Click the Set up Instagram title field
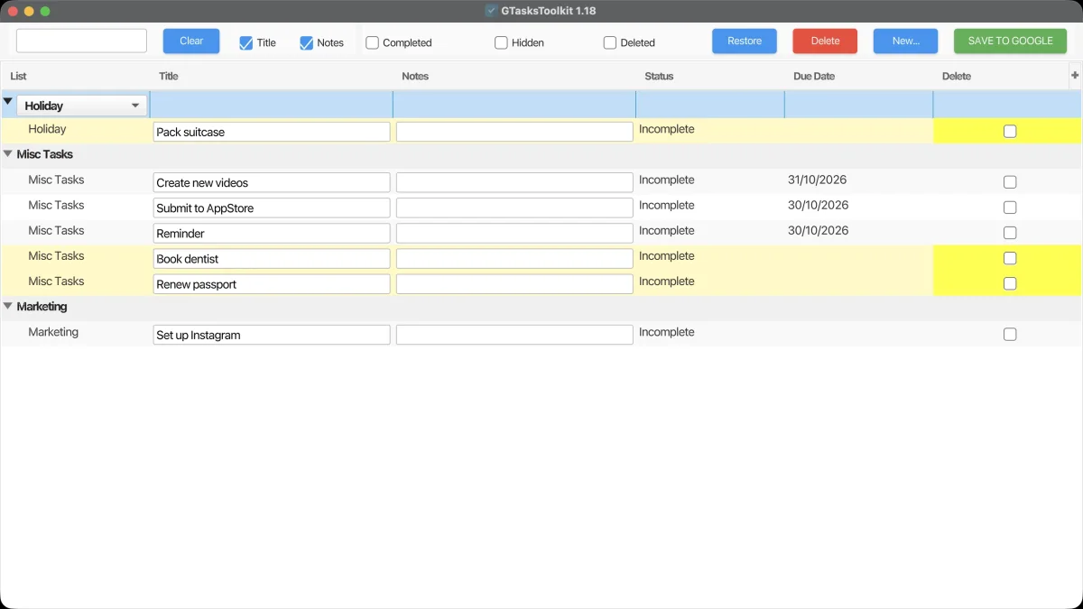 pyautogui.click(x=272, y=335)
